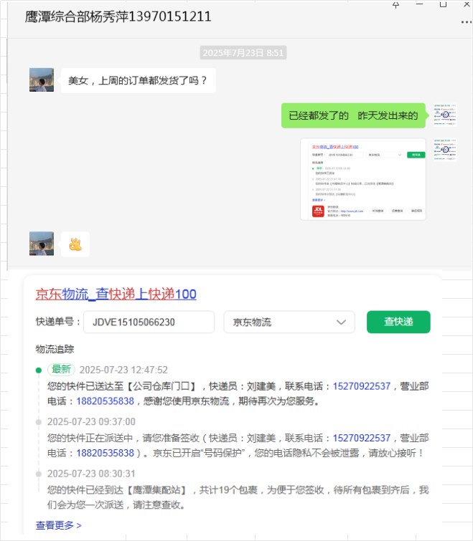Close the chat window

coord(467,4)
